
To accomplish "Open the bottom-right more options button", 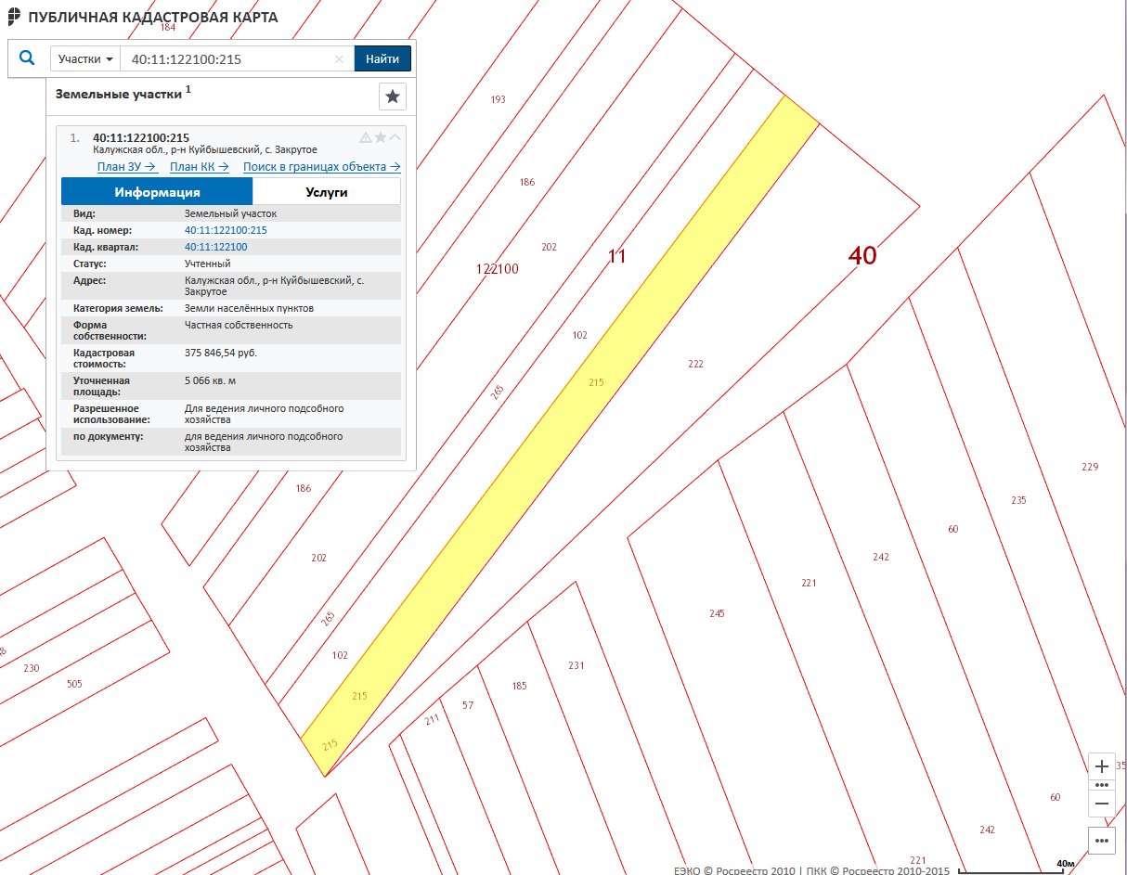I will tap(1101, 841).
